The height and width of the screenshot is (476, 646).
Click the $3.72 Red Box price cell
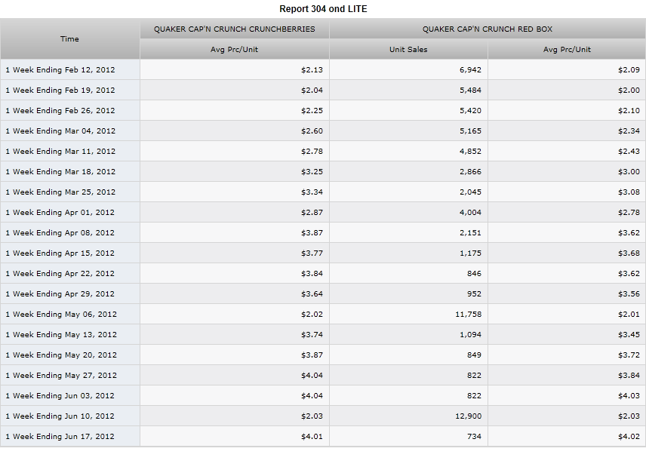coord(567,355)
